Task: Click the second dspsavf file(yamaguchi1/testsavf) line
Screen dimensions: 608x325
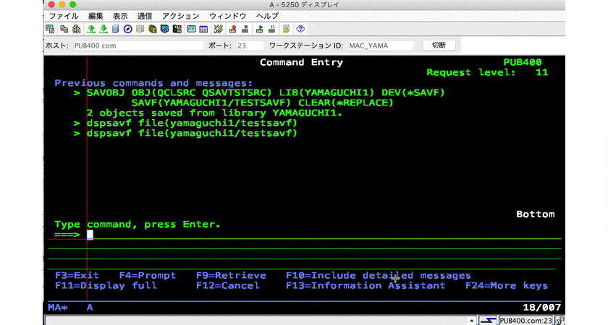Action: (x=192, y=133)
